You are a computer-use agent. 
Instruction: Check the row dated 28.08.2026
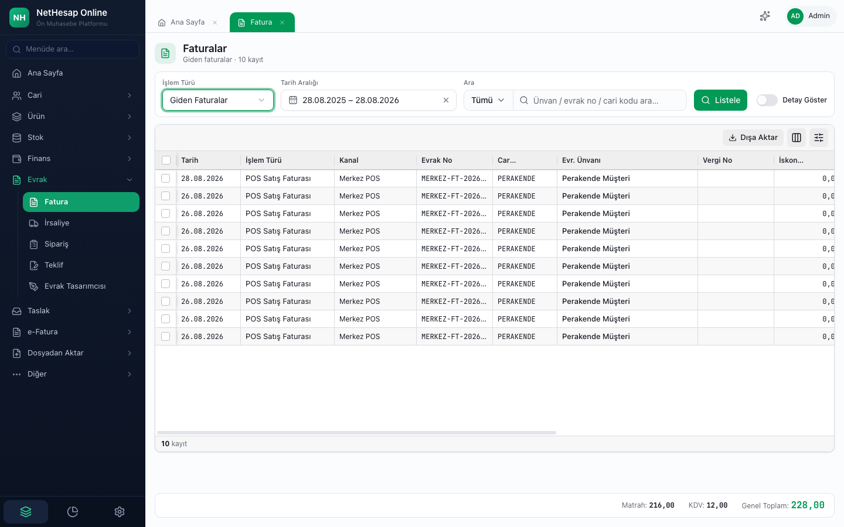[x=166, y=179]
